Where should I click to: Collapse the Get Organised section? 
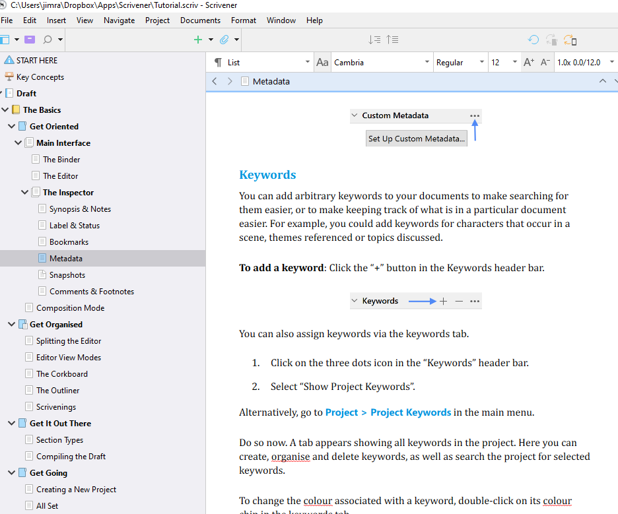(x=11, y=325)
